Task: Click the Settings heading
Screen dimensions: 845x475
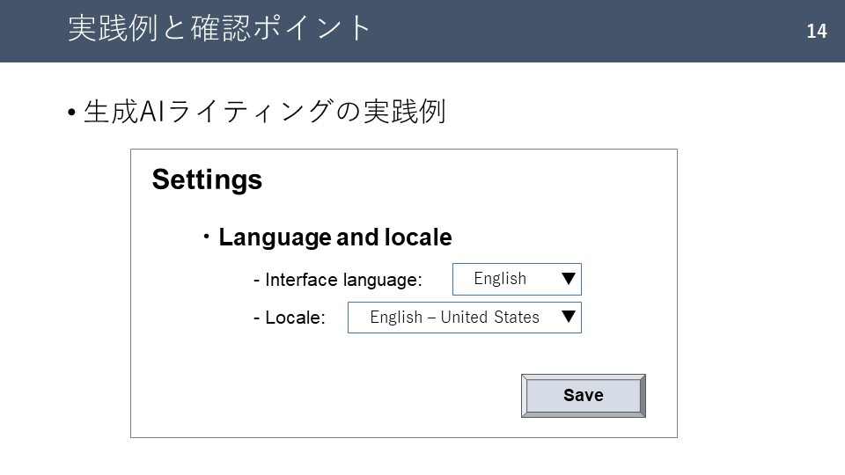Action: [x=207, y=179]
